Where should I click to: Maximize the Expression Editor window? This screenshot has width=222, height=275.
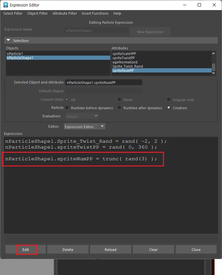[199, 5]
